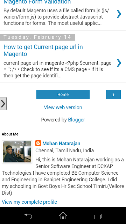Tap the Android home navigation icon
Viewport: 126px width, 224px height.
coord(63,216)
